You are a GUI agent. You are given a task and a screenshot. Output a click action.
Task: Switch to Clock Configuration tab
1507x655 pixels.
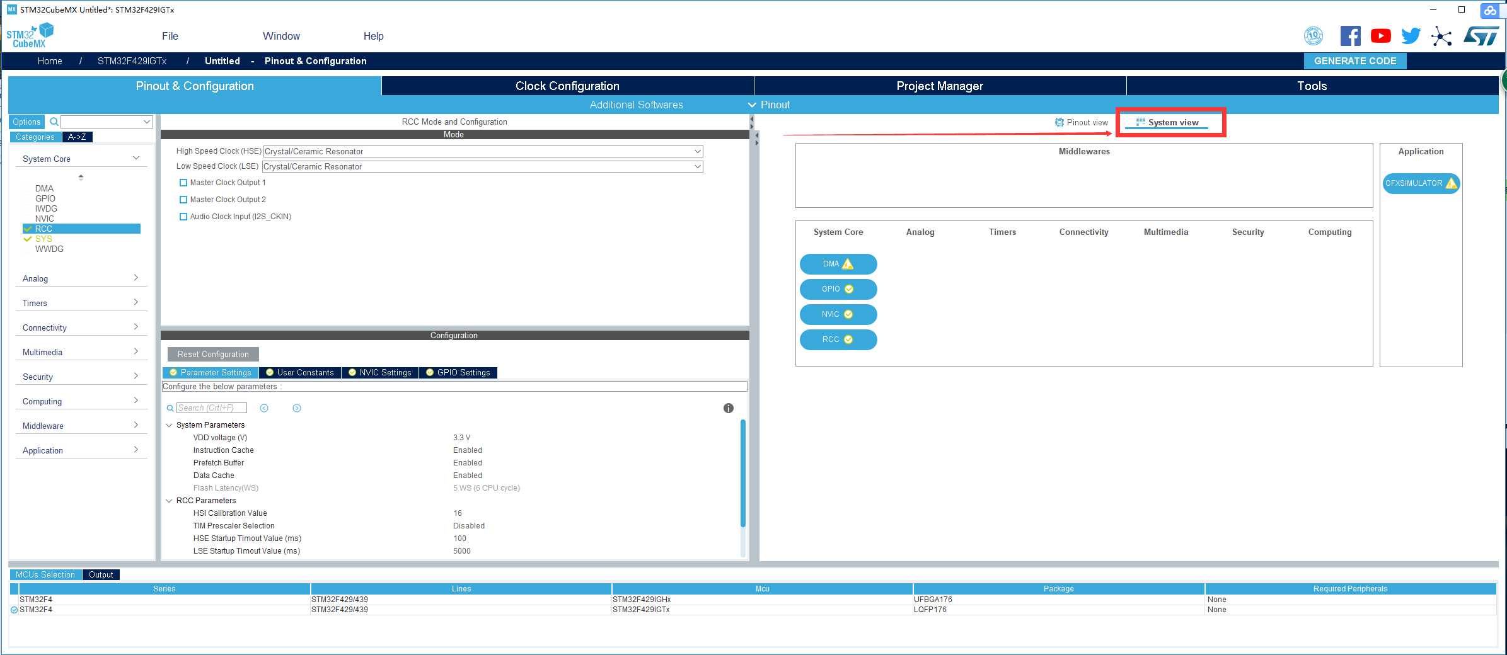pyautogui.click(x=567, y=86)
